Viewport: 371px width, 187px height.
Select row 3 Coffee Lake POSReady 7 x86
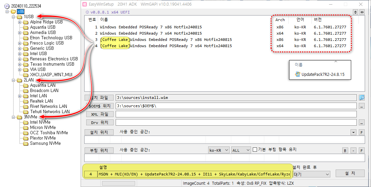click(163, 40)
